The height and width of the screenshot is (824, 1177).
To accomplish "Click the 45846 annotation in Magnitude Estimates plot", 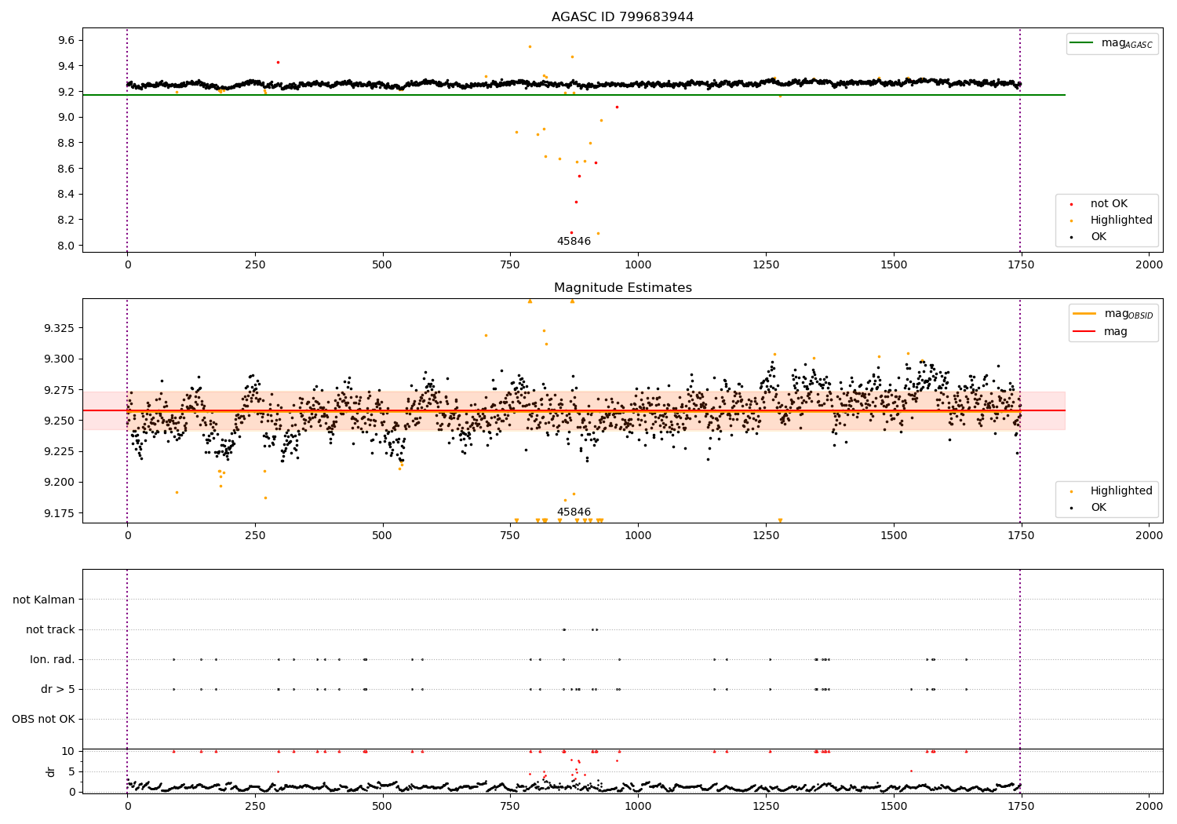I will (574, 512).
